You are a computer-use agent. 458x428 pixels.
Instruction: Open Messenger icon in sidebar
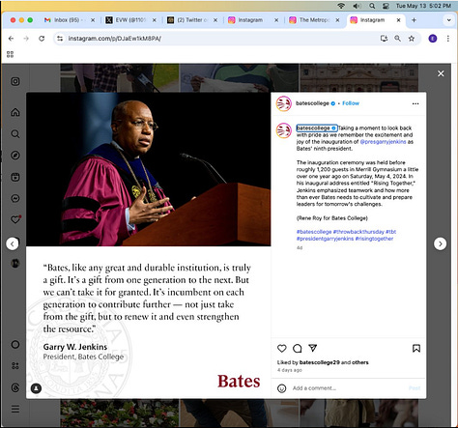click(15, 198)
